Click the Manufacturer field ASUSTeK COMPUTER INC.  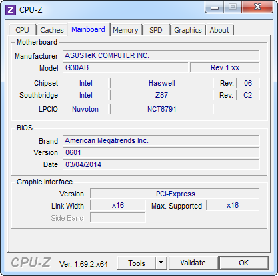pyautogui.click(x=161, y=55)
